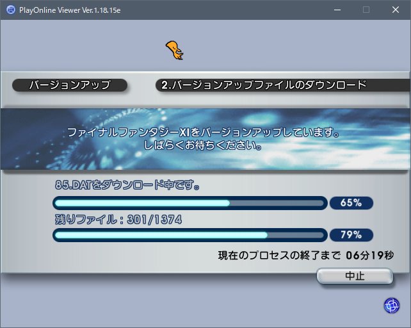The width and height of the screenshot is (411, 328).
Task: Click the PlayOnline Viewer title bar icon
Action: tap(11, 10)
